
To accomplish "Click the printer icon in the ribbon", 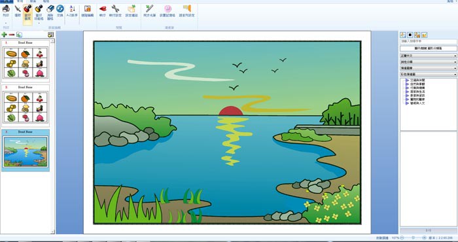I will pos(5,9).
